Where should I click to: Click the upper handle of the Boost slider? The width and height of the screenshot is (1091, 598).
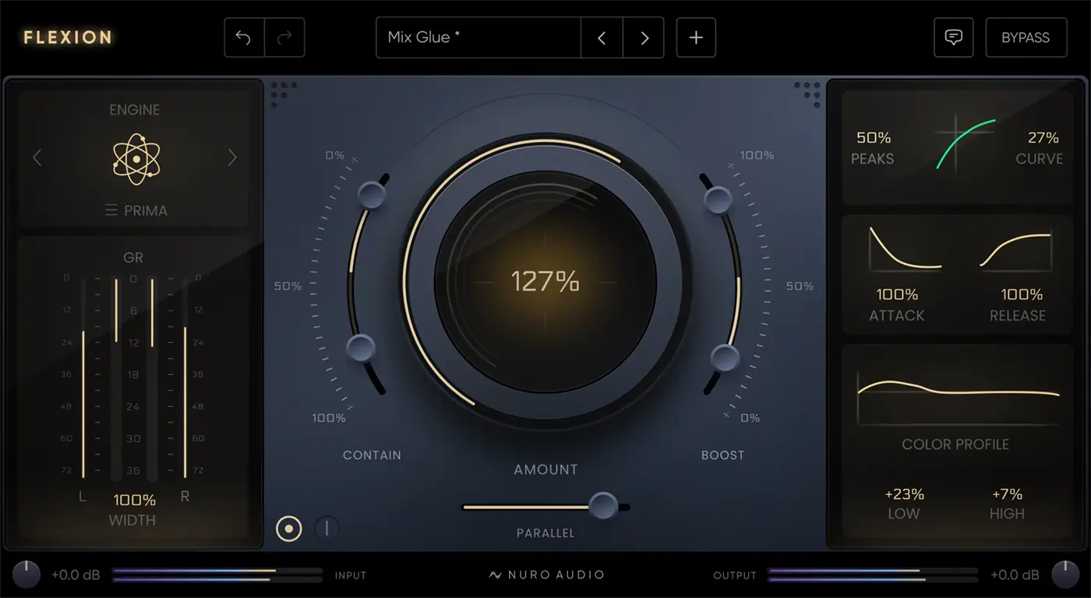718,200
